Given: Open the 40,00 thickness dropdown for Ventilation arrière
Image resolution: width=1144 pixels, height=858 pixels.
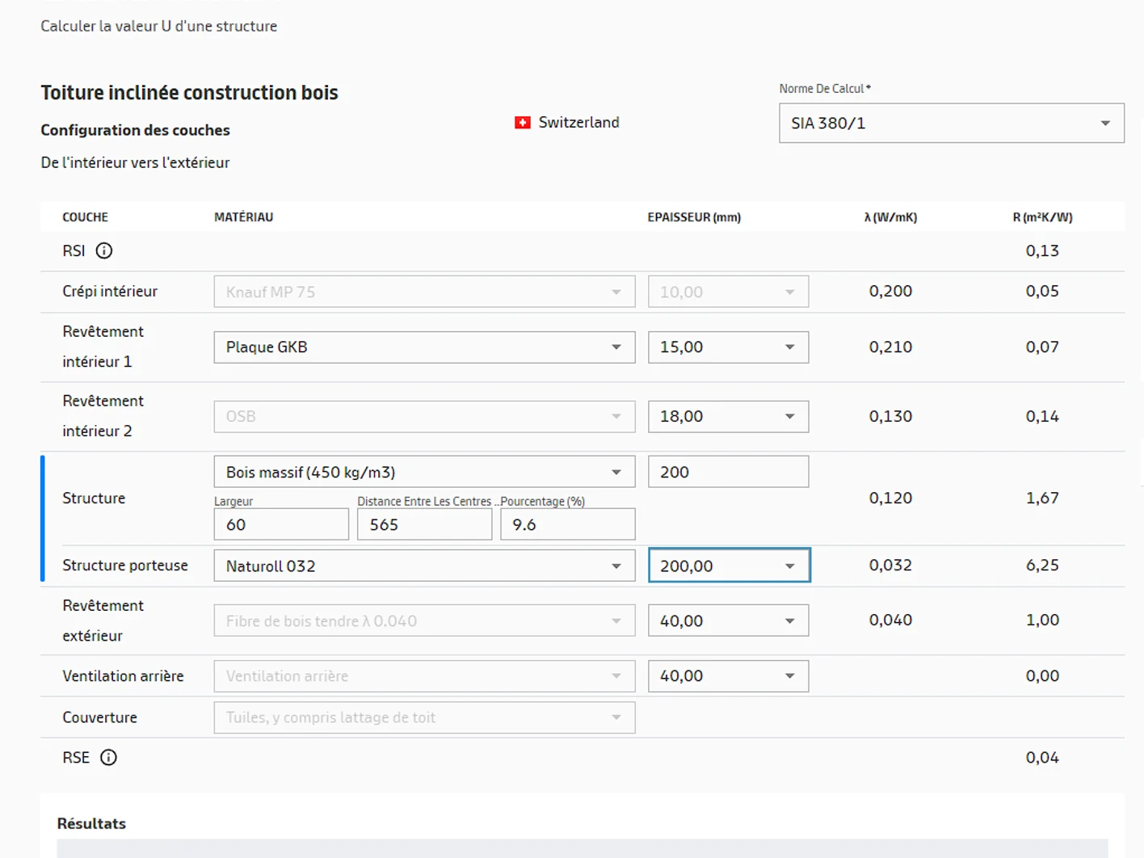Looking at the screenshot, I should (728, 675).
